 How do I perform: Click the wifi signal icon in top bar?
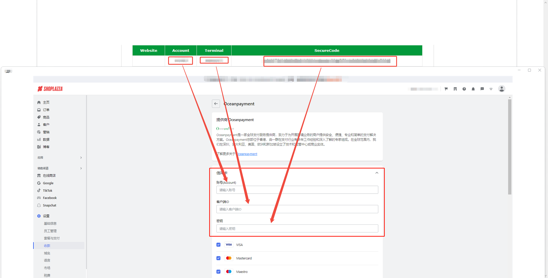491,89
